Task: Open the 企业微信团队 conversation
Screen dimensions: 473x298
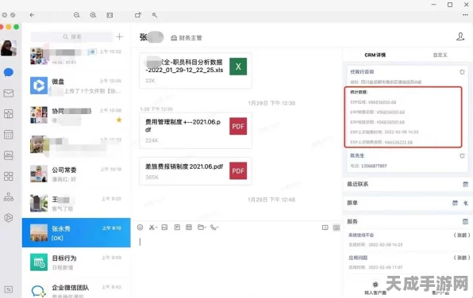Action: click(76, 291)
